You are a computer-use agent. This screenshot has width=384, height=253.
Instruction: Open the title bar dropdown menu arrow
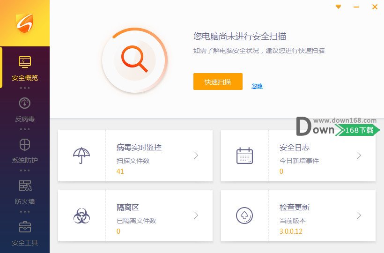click(x=338, y=7)
